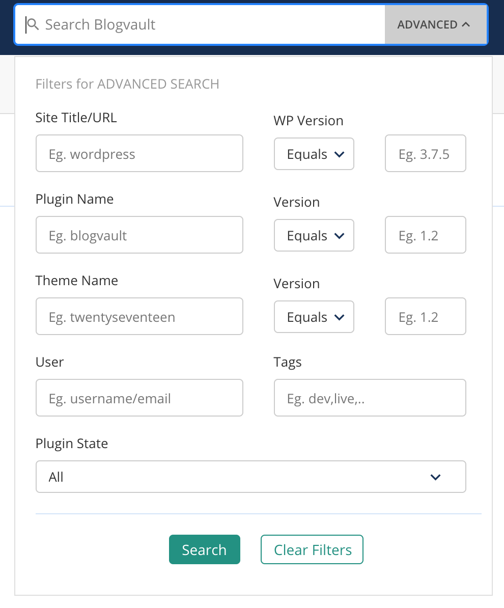Click the plugin version value field
The height and width of the screenshot is (608, 504).
click(x=425, y=235)
